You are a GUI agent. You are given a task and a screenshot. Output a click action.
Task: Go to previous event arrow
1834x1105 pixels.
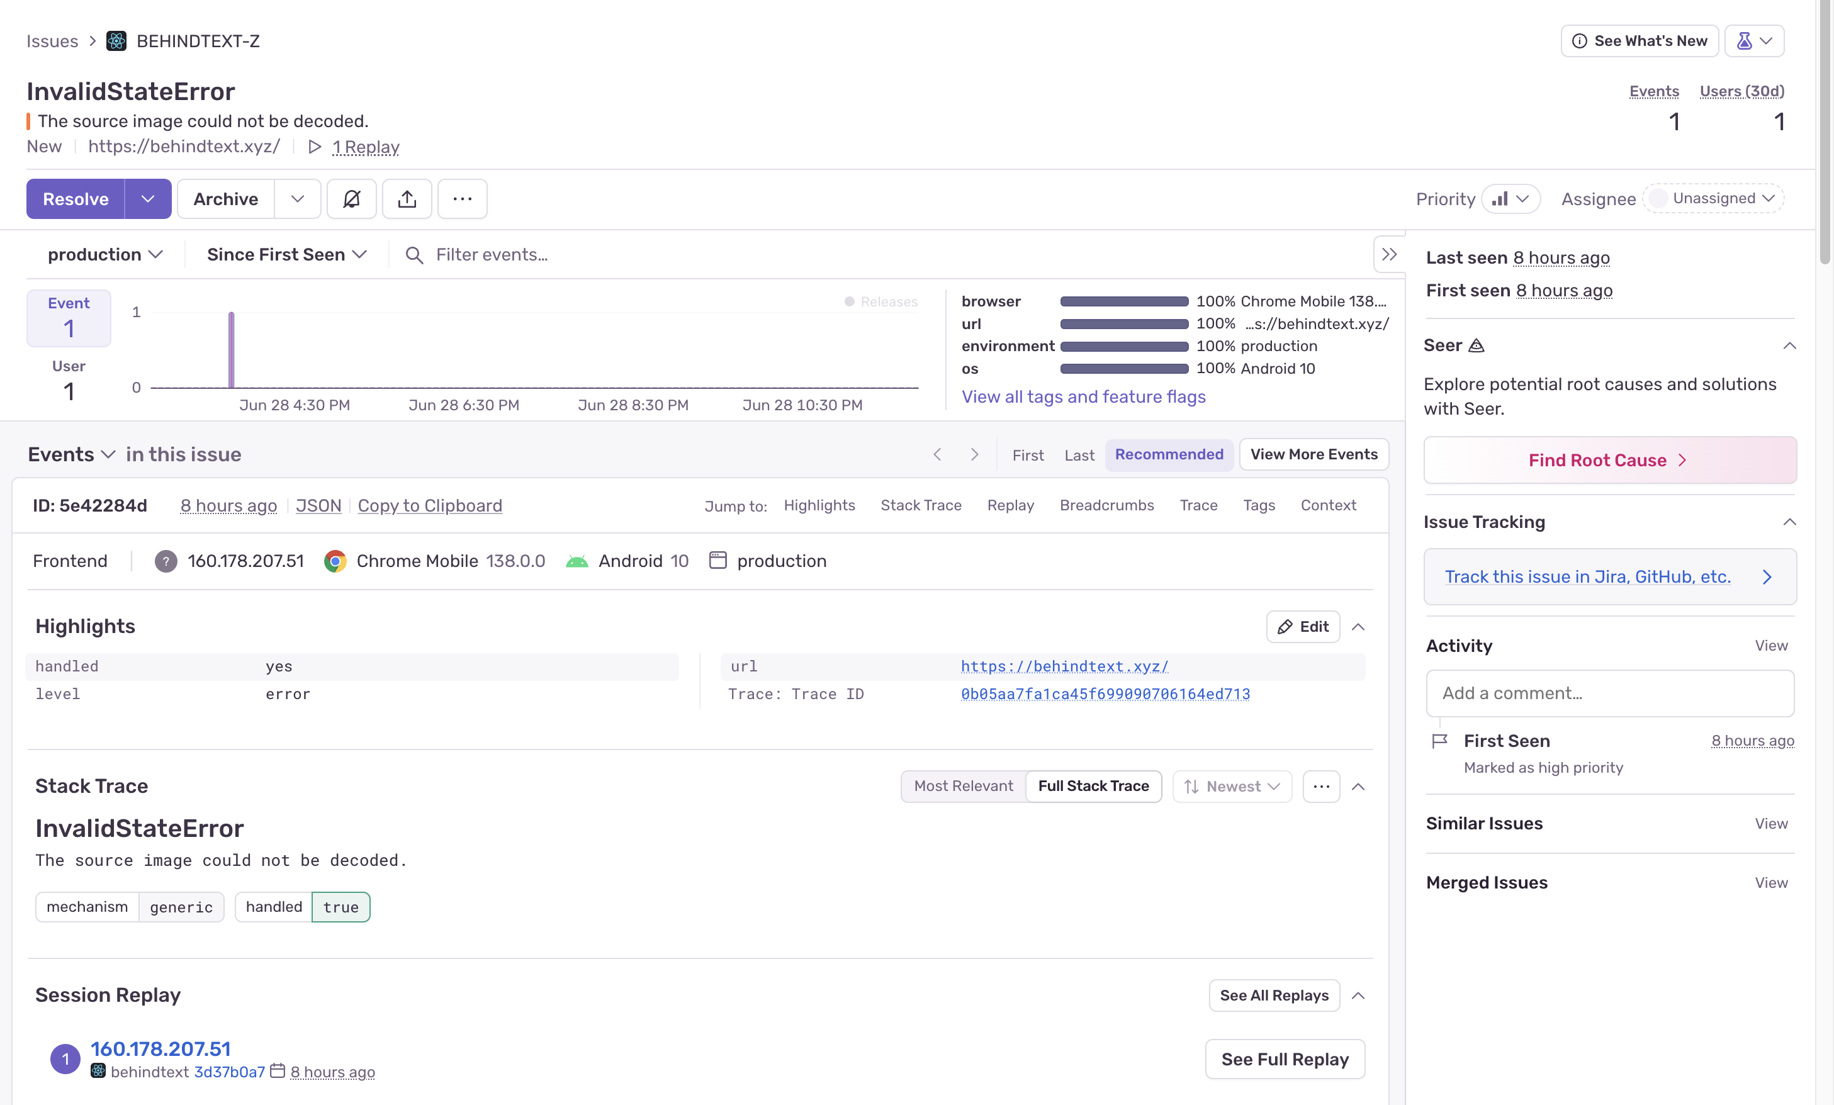click(x=937, y=455)
